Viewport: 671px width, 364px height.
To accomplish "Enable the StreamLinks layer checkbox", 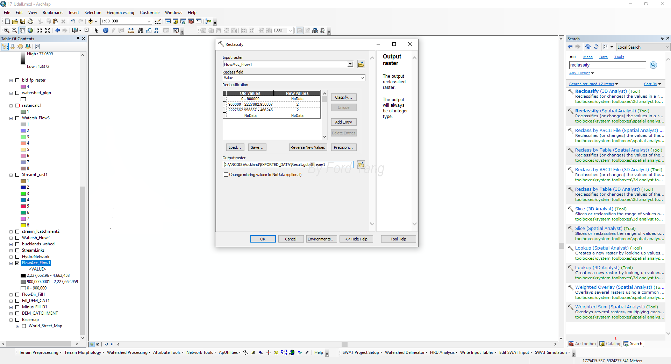I will pyautogui.click(x=17, y=250).
